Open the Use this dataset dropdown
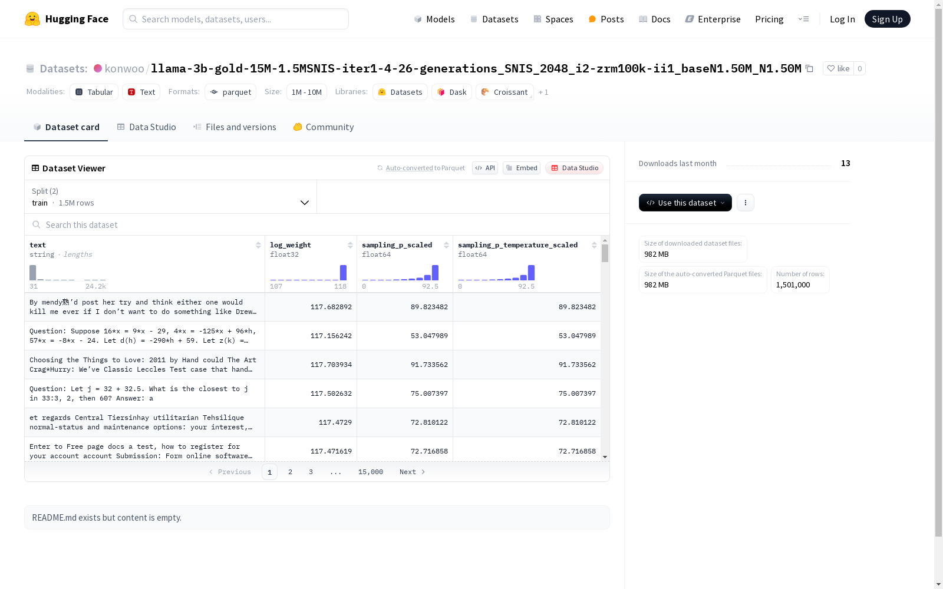 [x=685, y=203]
